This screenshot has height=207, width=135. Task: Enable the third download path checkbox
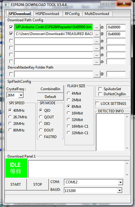pyautogui.click(x=11, y=41)
